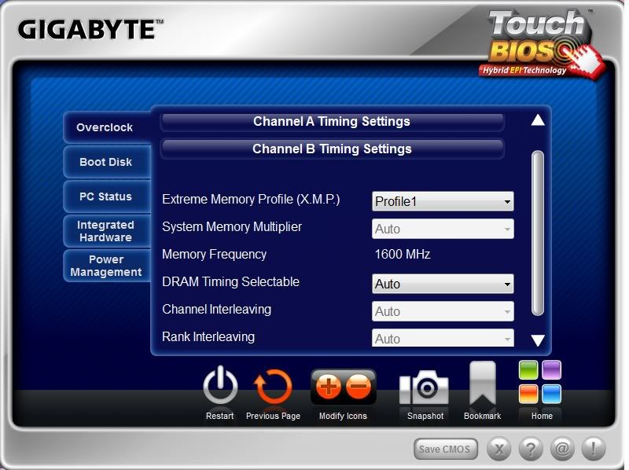
Task: Click the round X exit icon
Action: 500,450
